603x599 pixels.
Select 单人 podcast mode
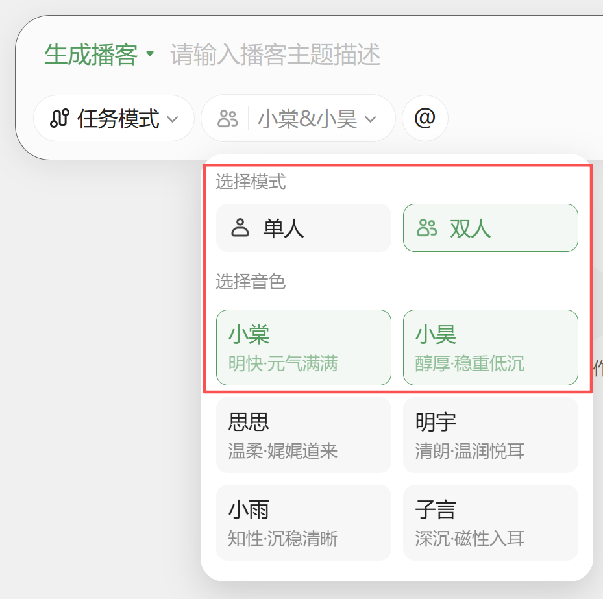coord(303,228)
